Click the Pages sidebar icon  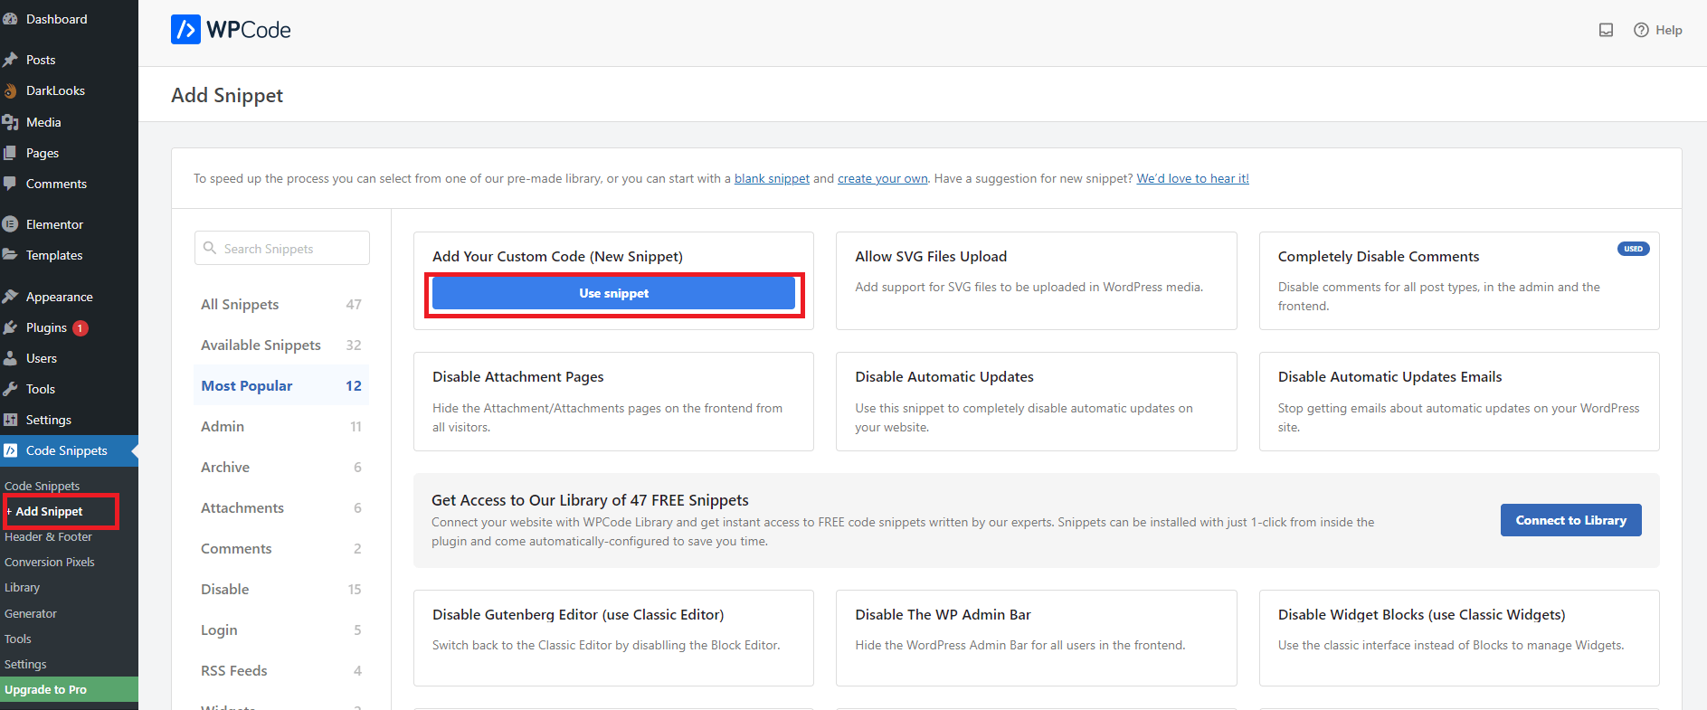click(10, 153)
